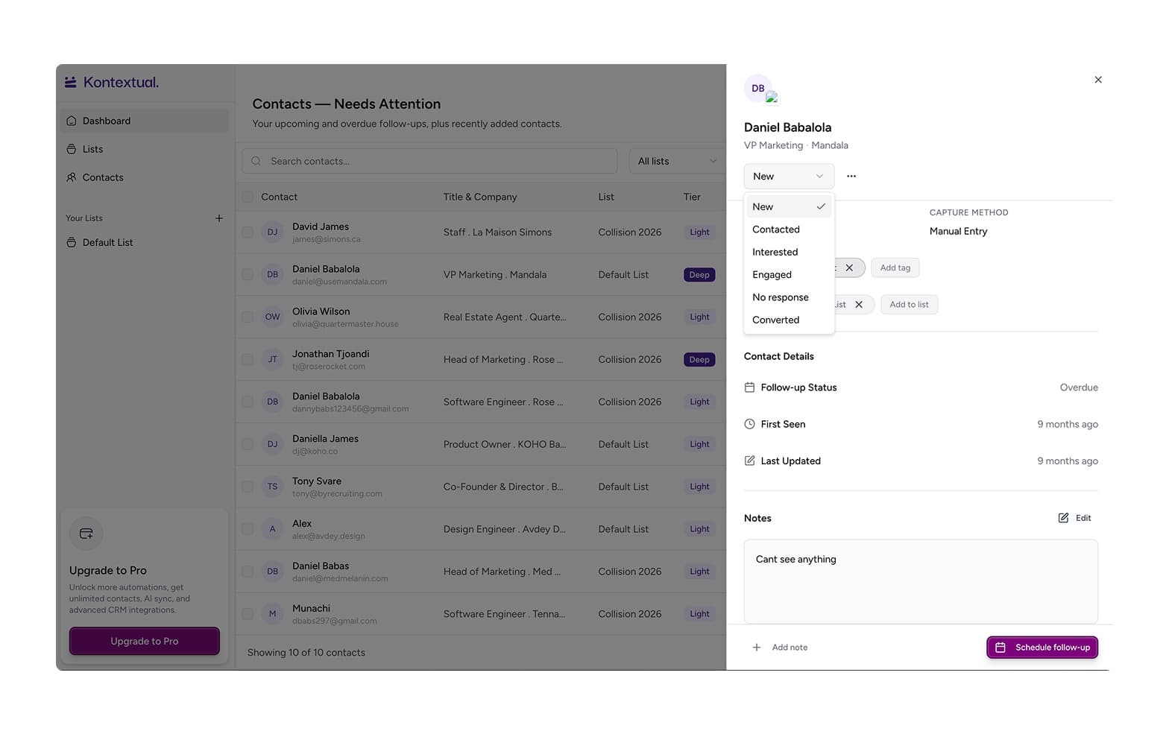Open the Dashboard page

(x=145, y=121)
